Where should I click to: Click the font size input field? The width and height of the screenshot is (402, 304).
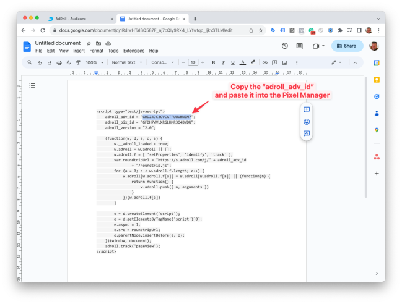pos(193,62)
